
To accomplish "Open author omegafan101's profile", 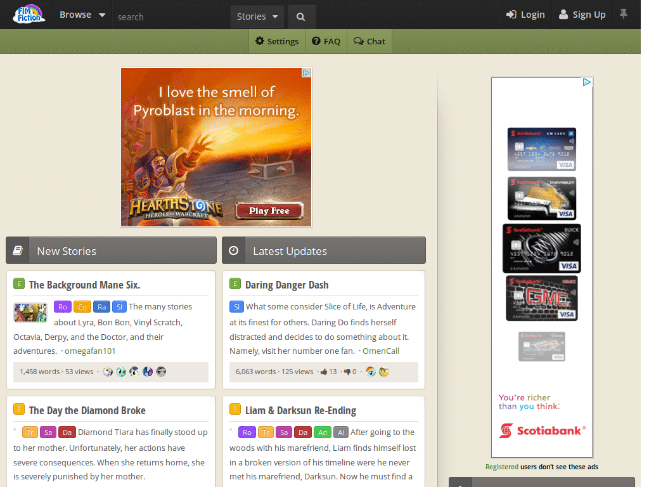I will tap(90, 351).
